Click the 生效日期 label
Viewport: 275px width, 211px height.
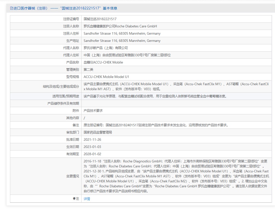click(x=73, y=147)
